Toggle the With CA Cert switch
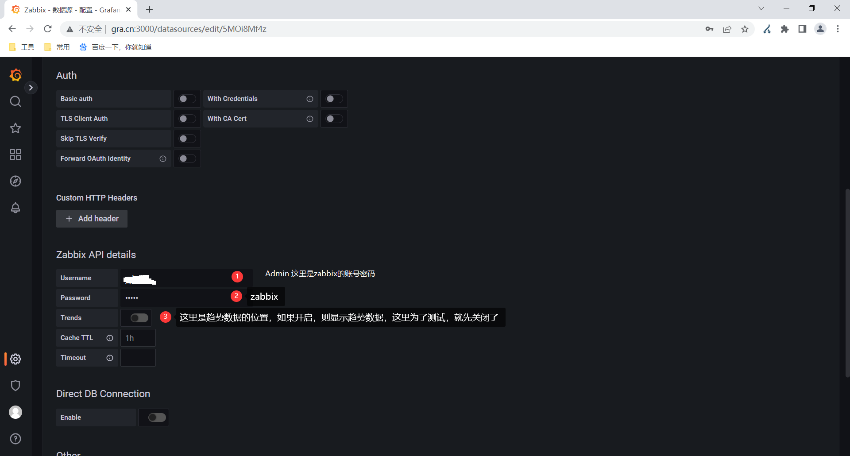 click(334, 119)
